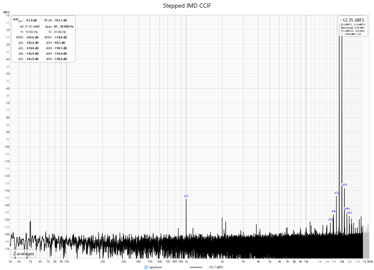Click the TD+N -103,7 dB reading
This screenshot has width=374, height=270.
pos(60,20)
